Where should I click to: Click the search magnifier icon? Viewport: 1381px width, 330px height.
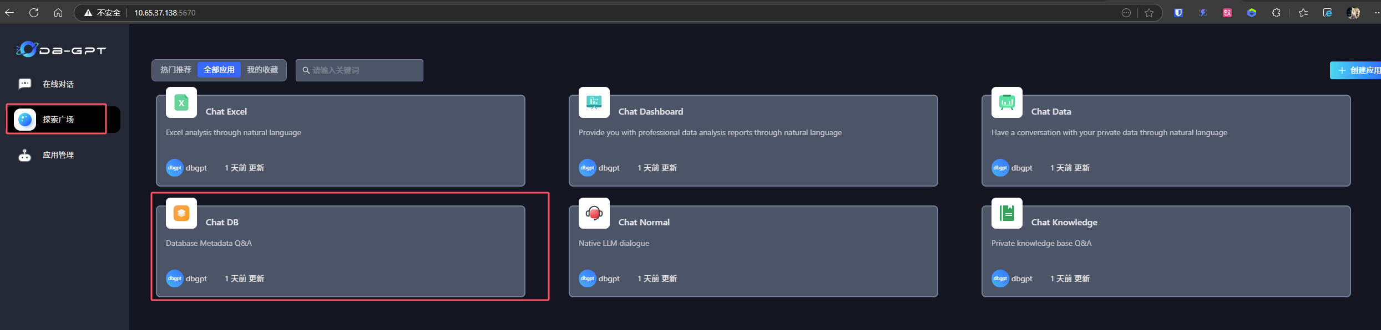point(306,70)
